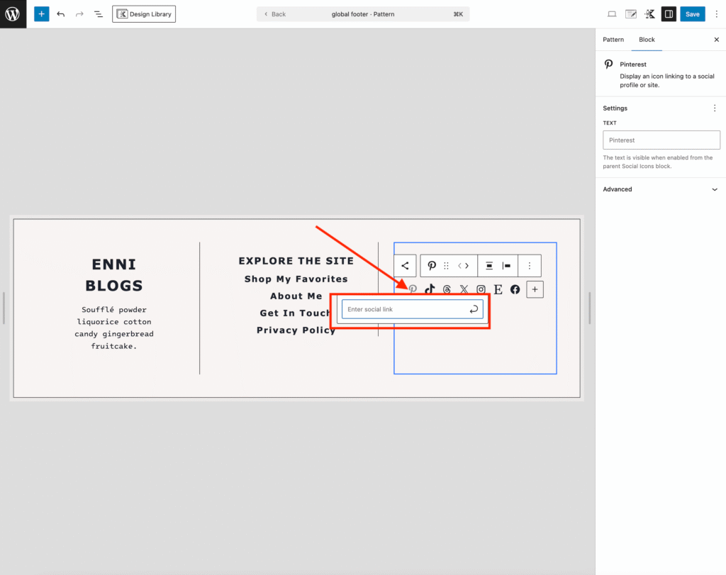Open the Design Library
The width and height of the screenshot is (726, 575).
click(x=144, y=14)
